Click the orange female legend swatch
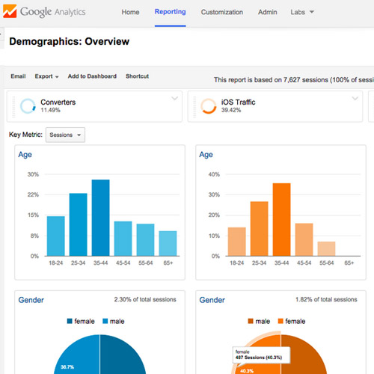 pos(280,321)
